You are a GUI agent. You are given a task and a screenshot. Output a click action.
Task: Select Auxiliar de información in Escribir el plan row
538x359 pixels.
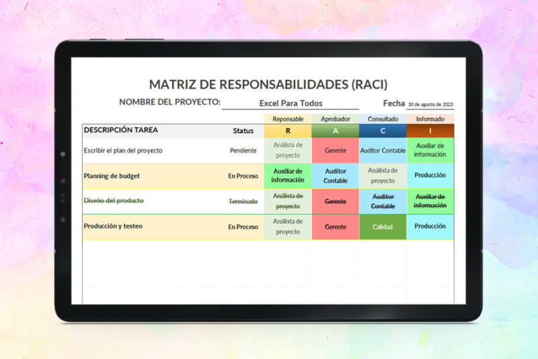point(430,150)
